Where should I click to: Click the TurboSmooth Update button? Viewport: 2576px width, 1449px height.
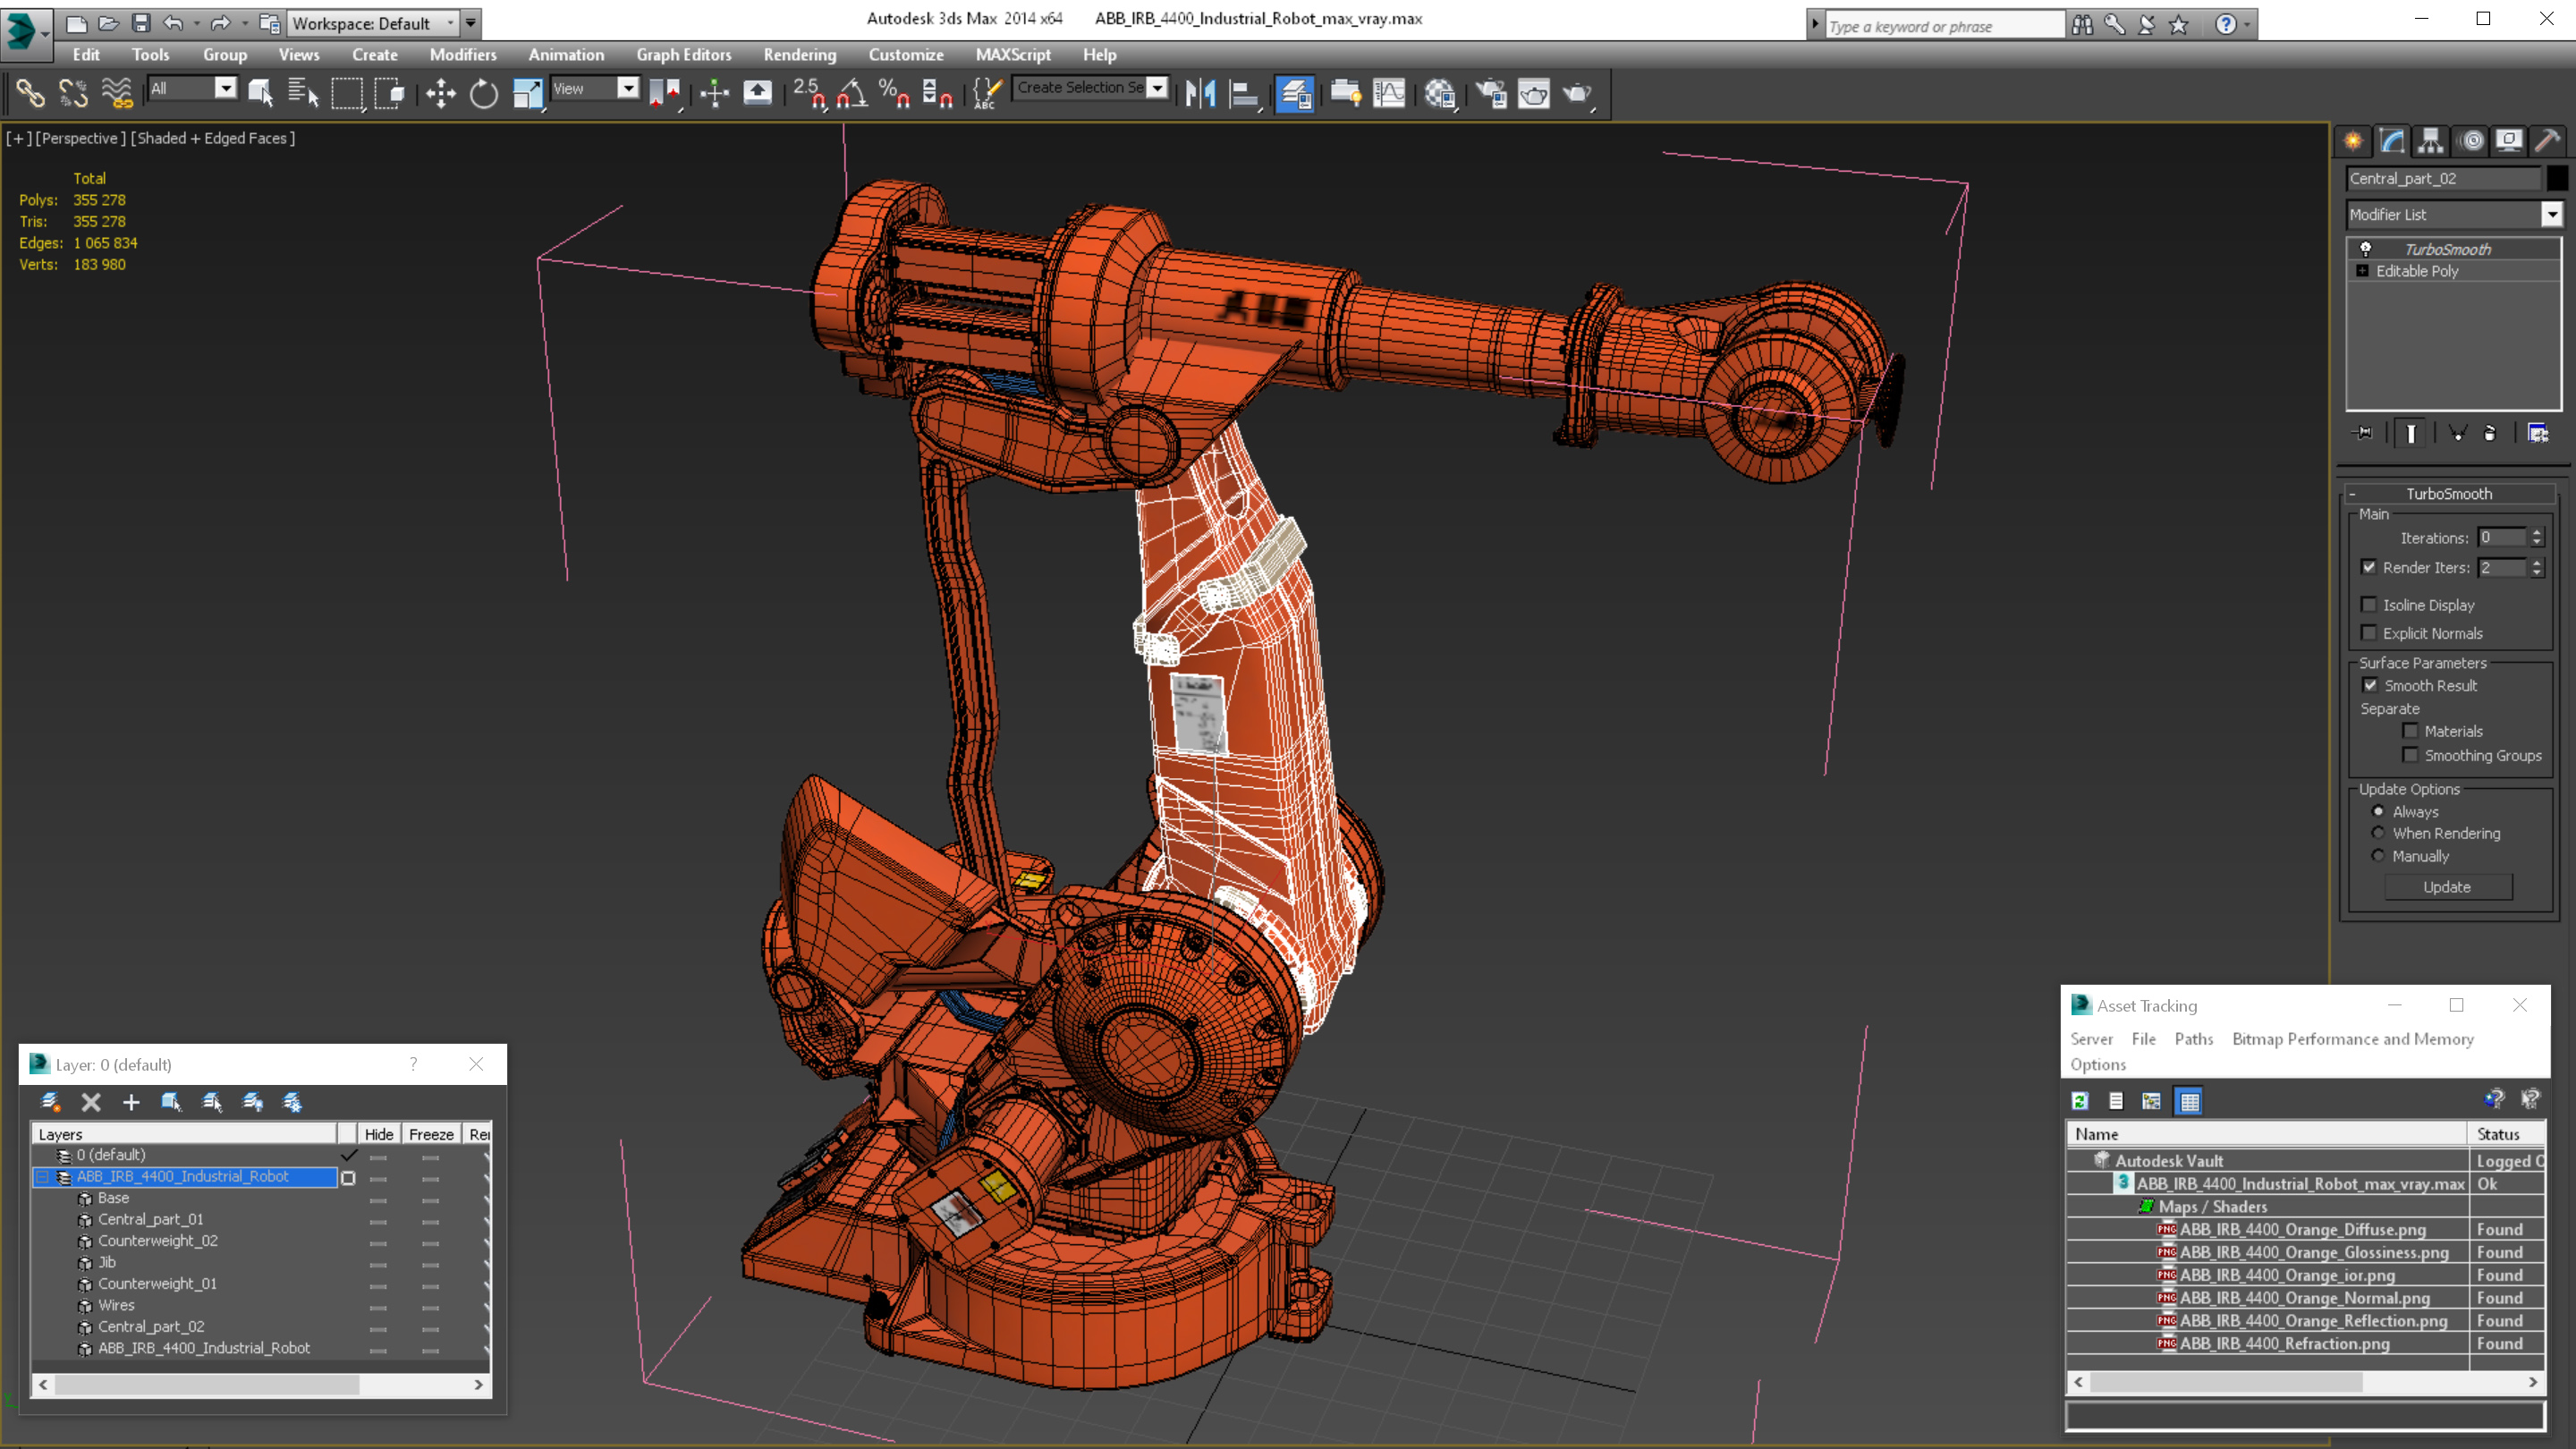tap(2447, 887)
